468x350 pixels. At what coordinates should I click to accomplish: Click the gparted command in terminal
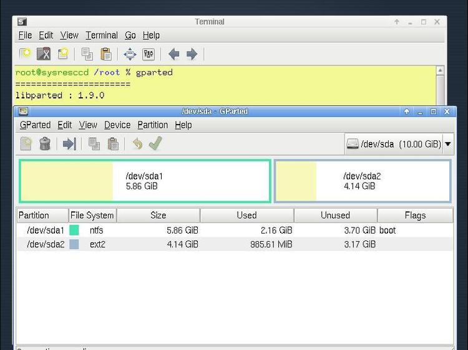154,72
